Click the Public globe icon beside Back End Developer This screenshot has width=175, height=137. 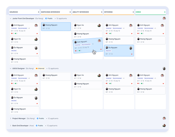tap(37, 126)
